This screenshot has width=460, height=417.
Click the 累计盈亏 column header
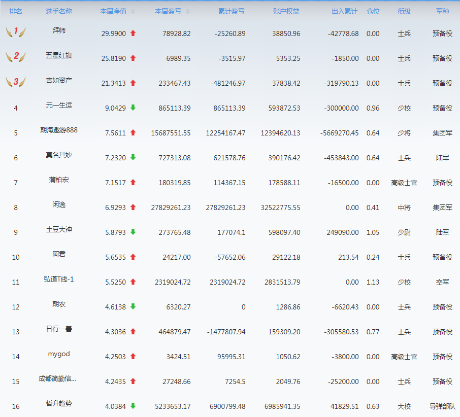(x=232, y=12)
